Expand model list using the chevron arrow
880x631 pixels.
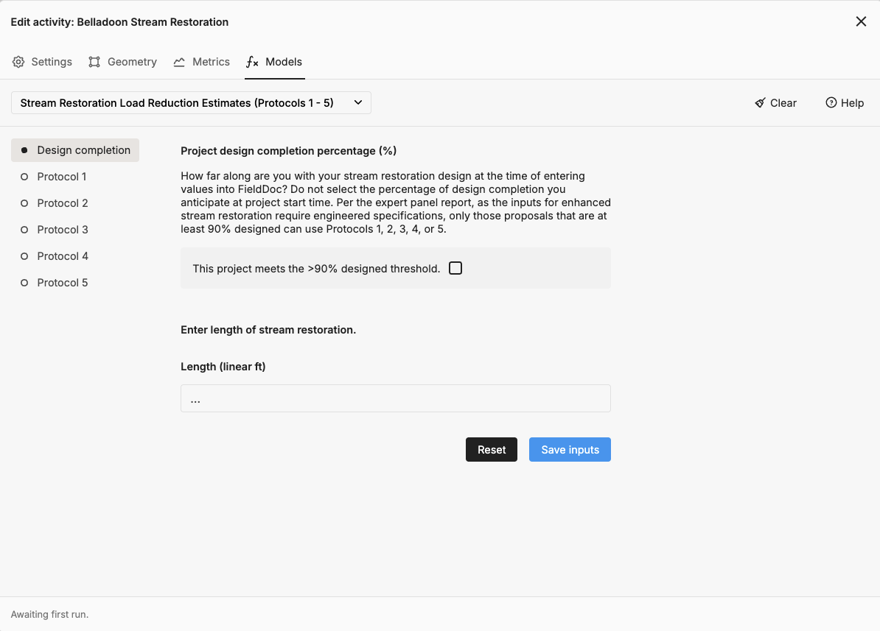coord(357,103)
